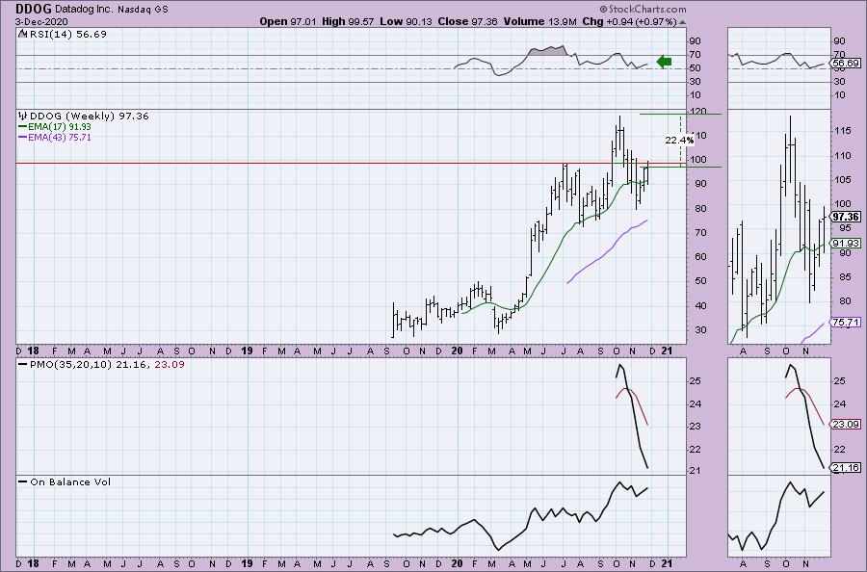Click the EMA(43) 75.71 legend text
Image resolution: width=867 pixels, height=572 pixels.
tap(60, 137)
